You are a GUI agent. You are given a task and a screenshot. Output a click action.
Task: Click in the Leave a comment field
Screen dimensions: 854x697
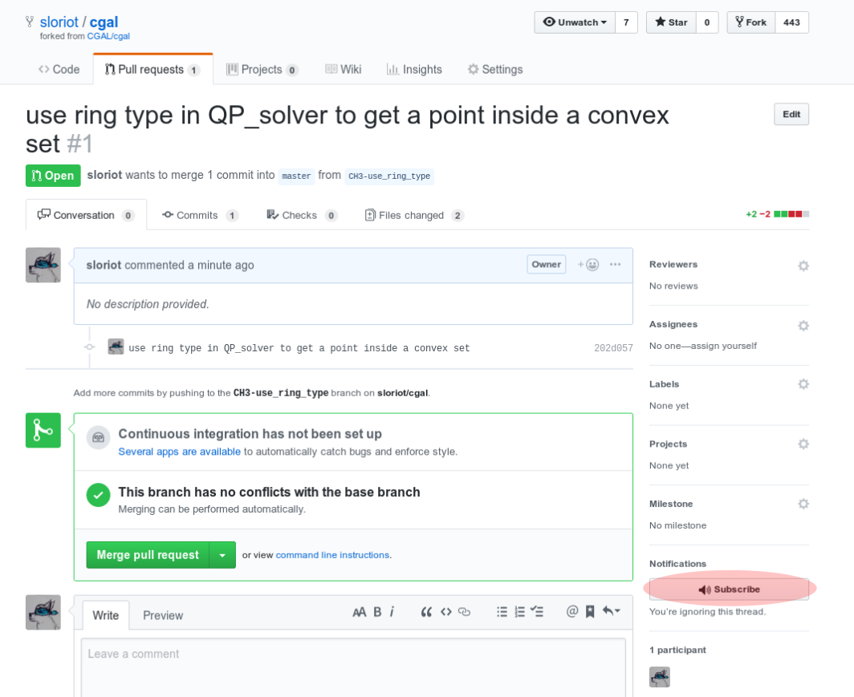click(x=353, y=667)
